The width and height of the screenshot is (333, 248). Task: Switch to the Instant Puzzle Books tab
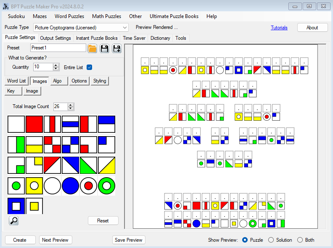(97, 38)
